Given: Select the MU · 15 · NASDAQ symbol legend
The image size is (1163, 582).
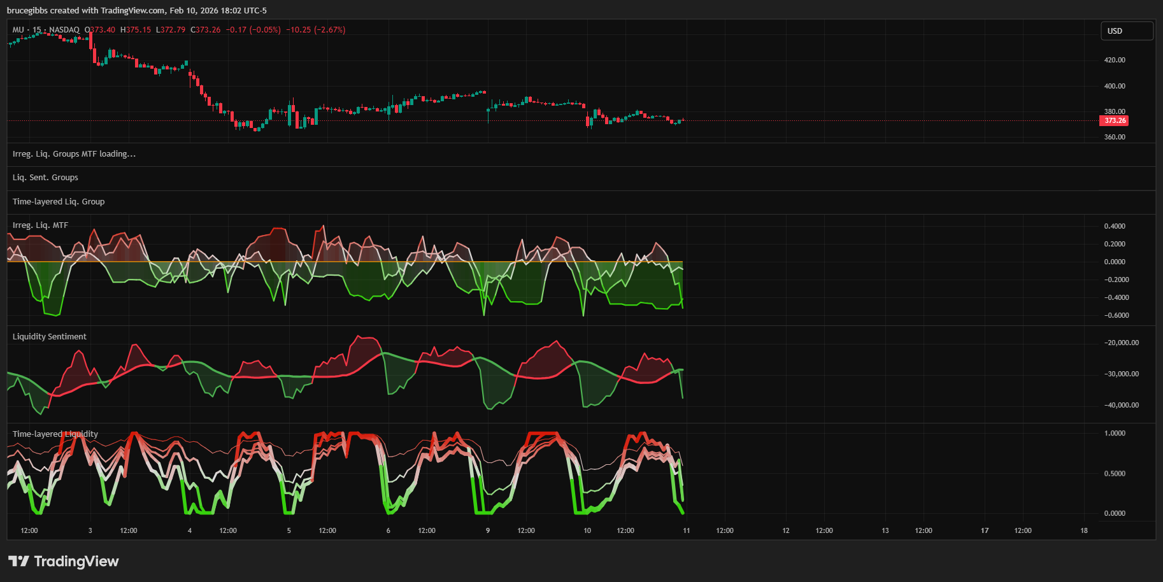Looking at the screenshot, I should pyautogui.click(x=46, y=30).
